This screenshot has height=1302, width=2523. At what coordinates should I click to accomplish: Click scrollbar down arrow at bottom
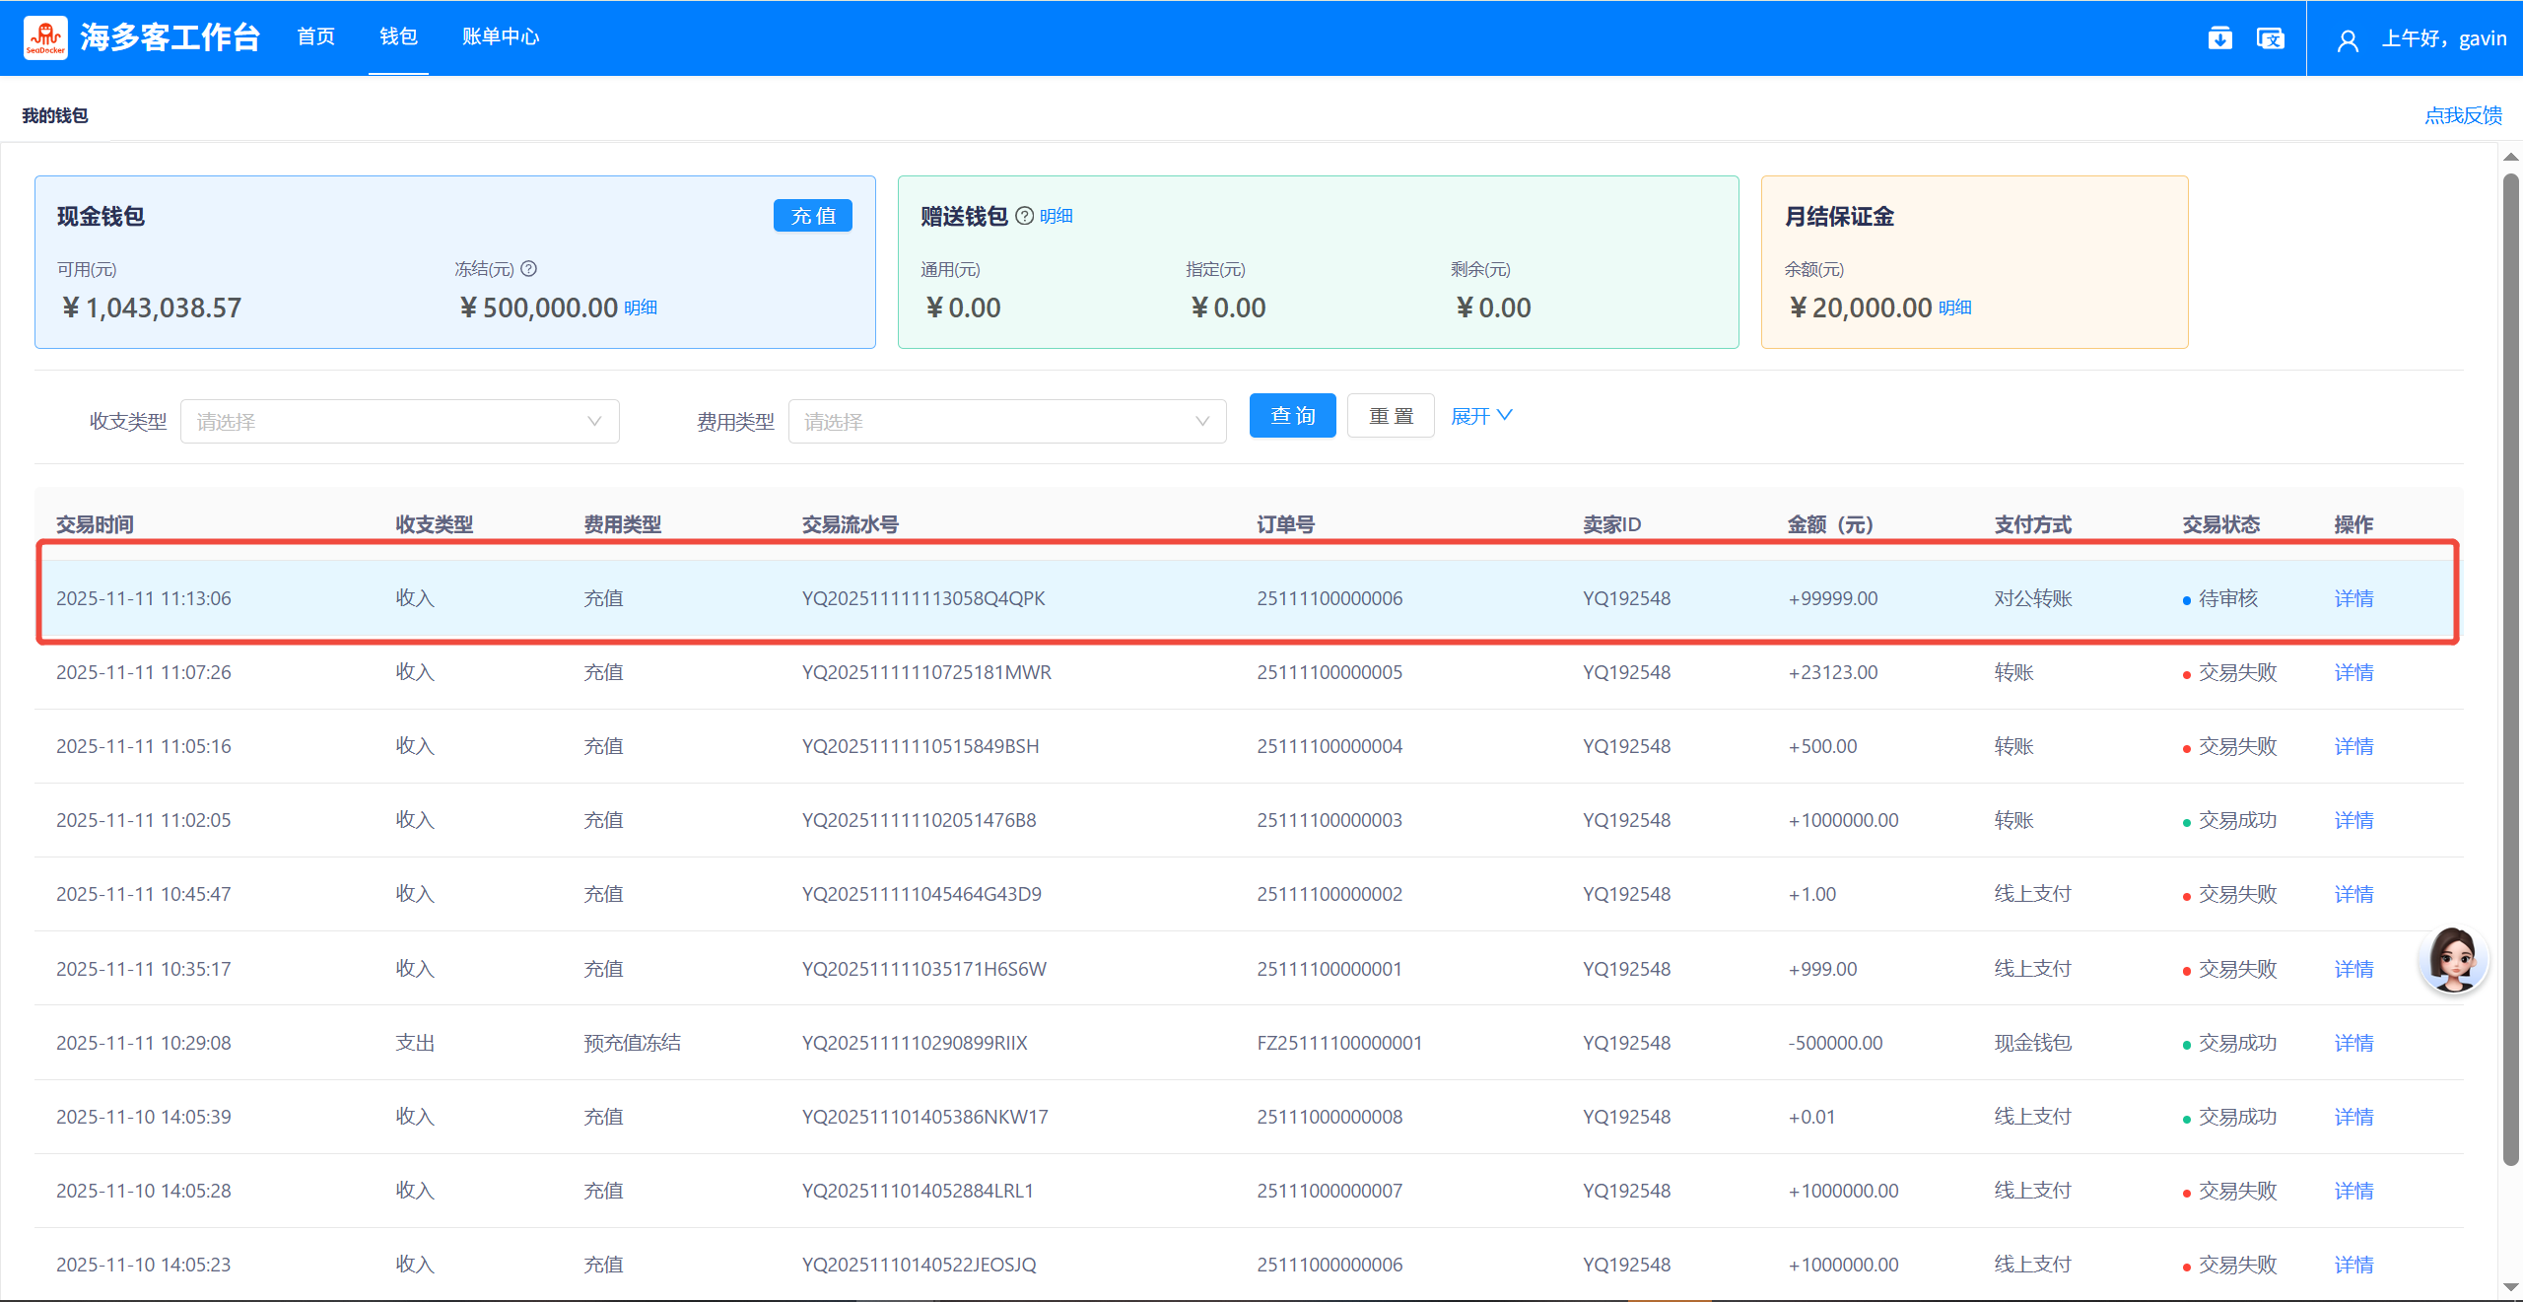click(x=2511, y=1286)
